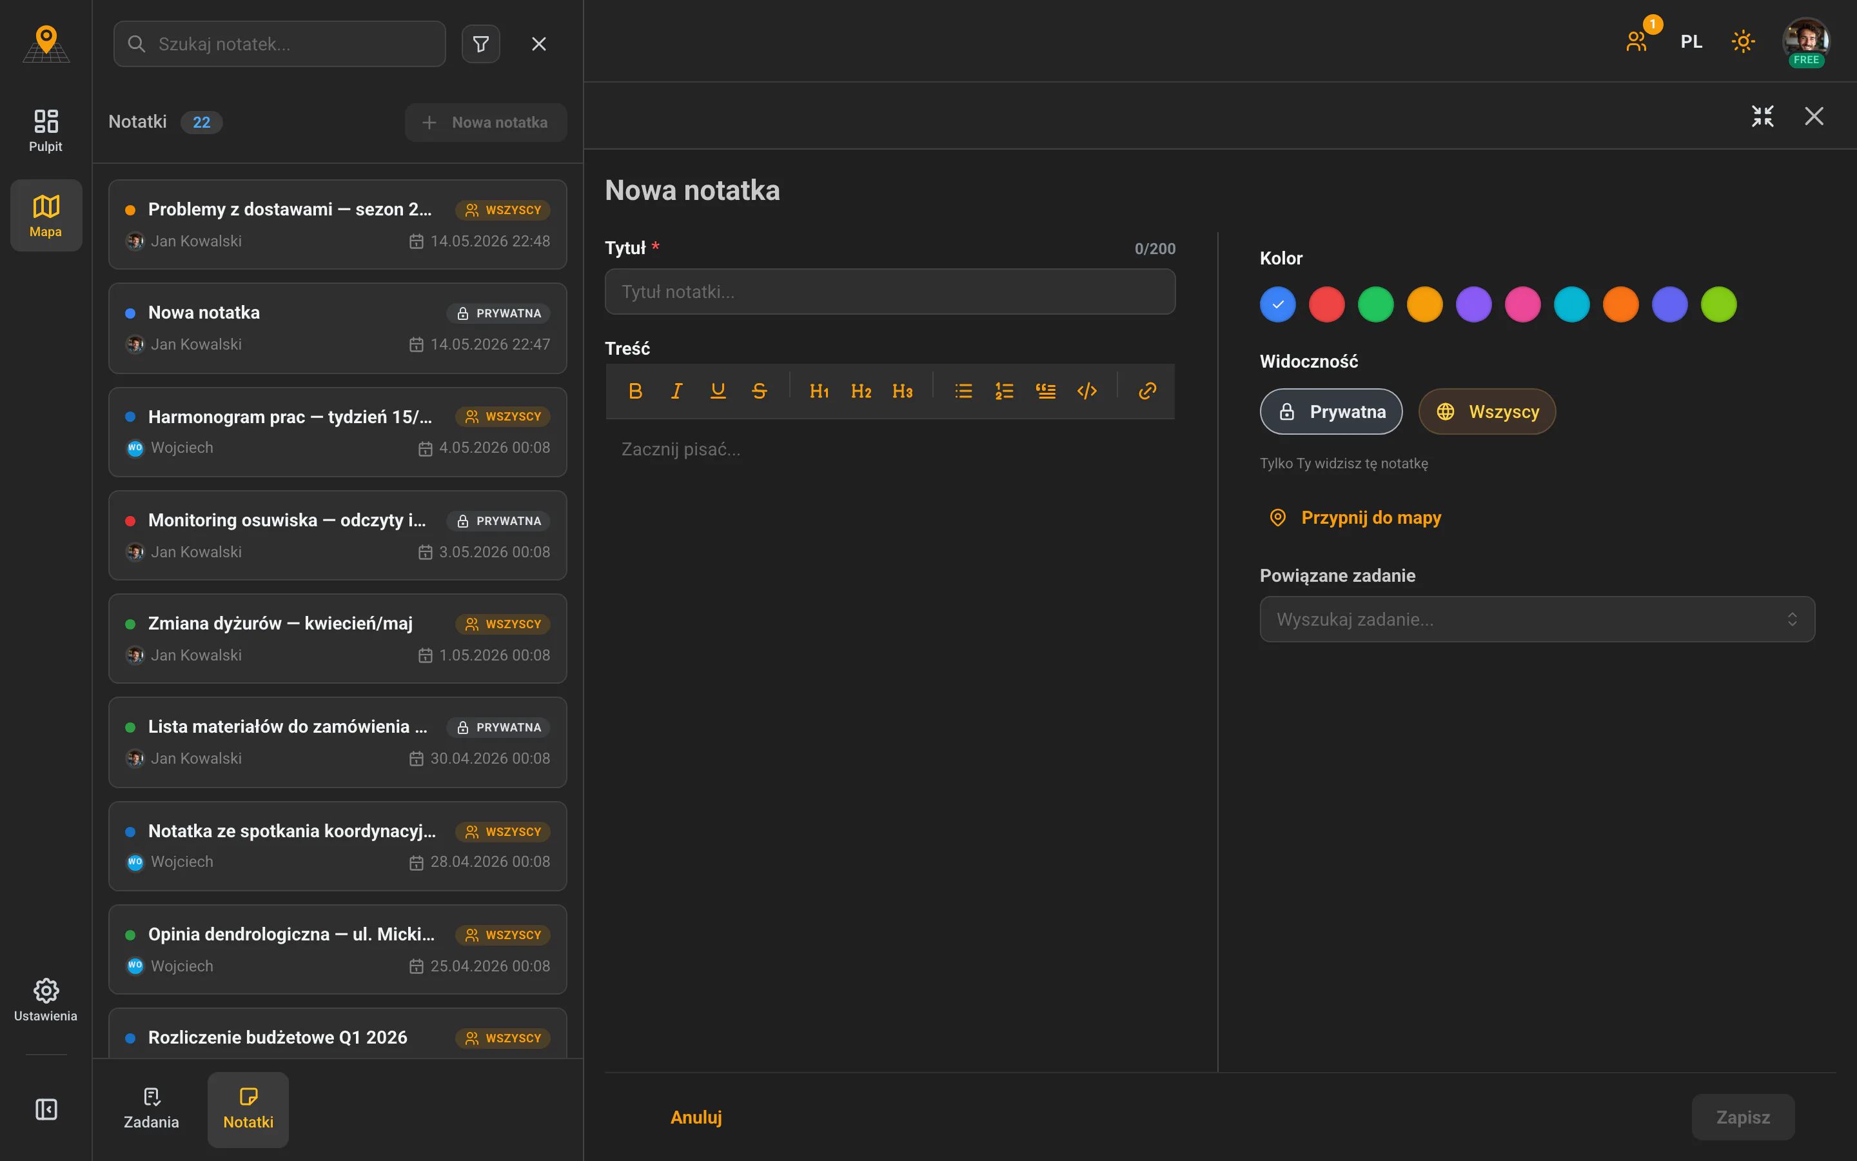Open team members notifications icon
Viewport: 1857px width, 1161px height.
[x=1636, y=41]
